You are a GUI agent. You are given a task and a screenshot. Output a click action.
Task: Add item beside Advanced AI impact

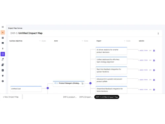pos(143,80)
